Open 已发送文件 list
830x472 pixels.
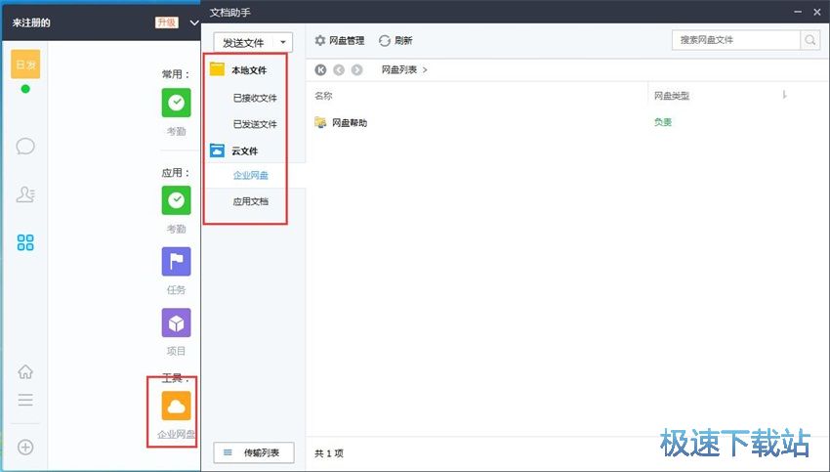pos(255,124)
